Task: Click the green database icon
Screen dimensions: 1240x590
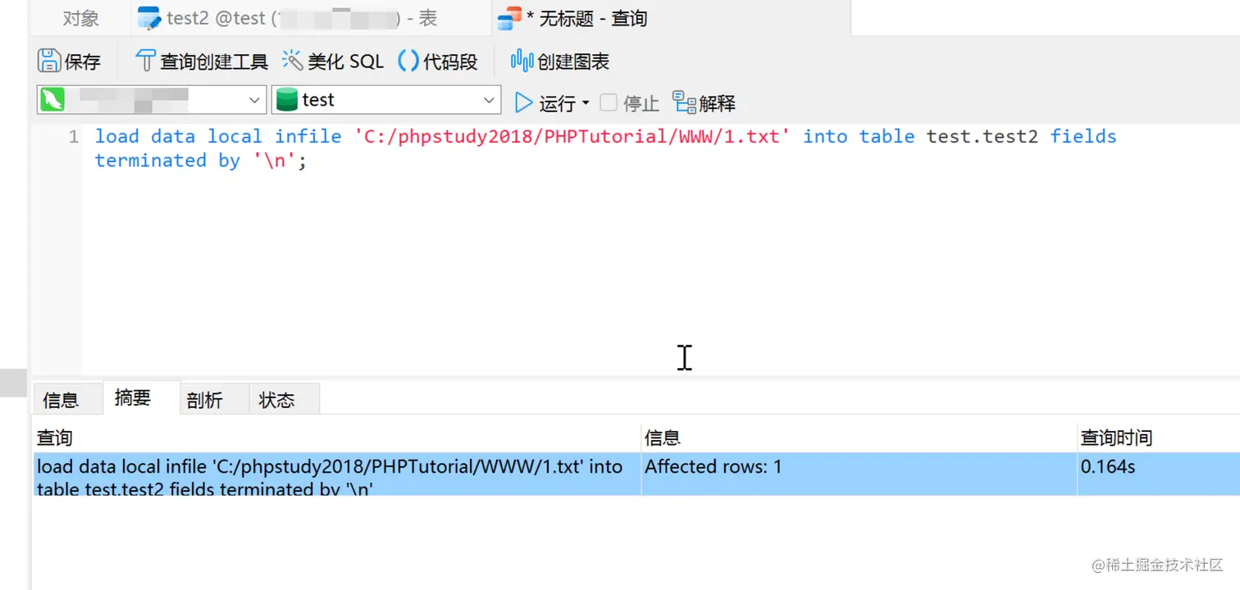Action: [286, 100]
